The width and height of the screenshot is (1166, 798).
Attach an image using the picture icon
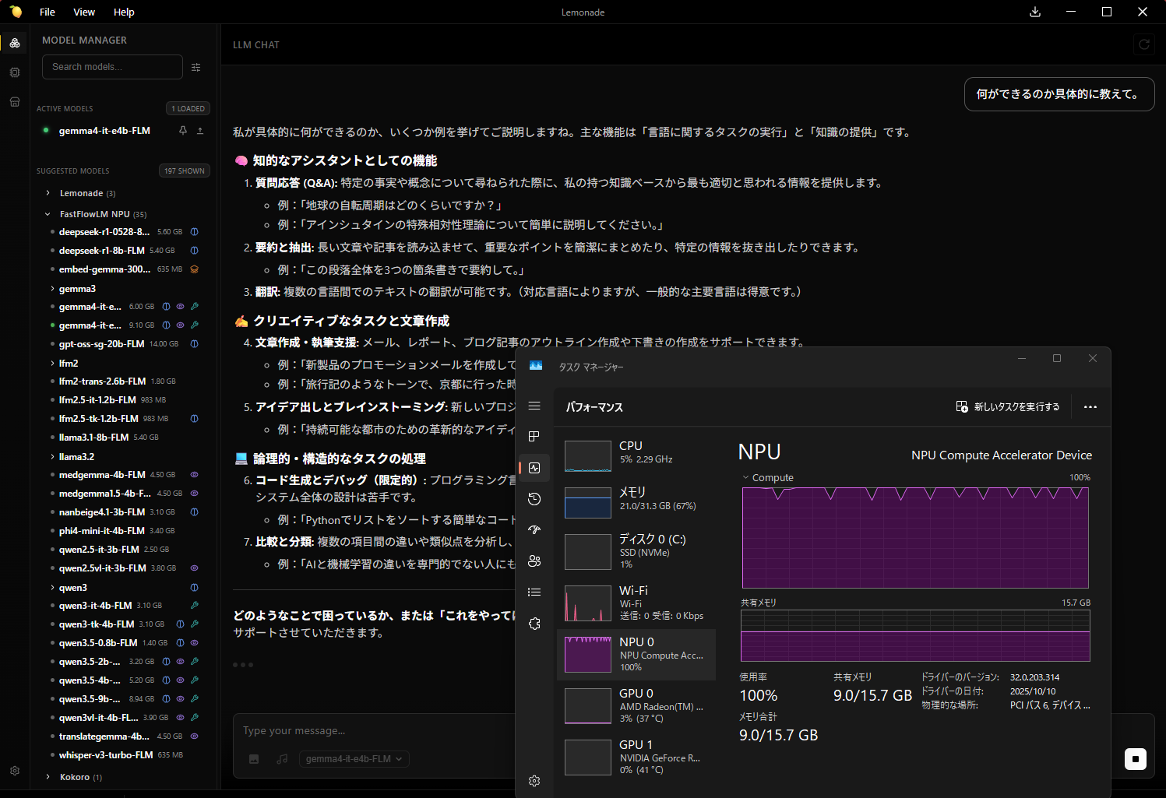[254, 759]
